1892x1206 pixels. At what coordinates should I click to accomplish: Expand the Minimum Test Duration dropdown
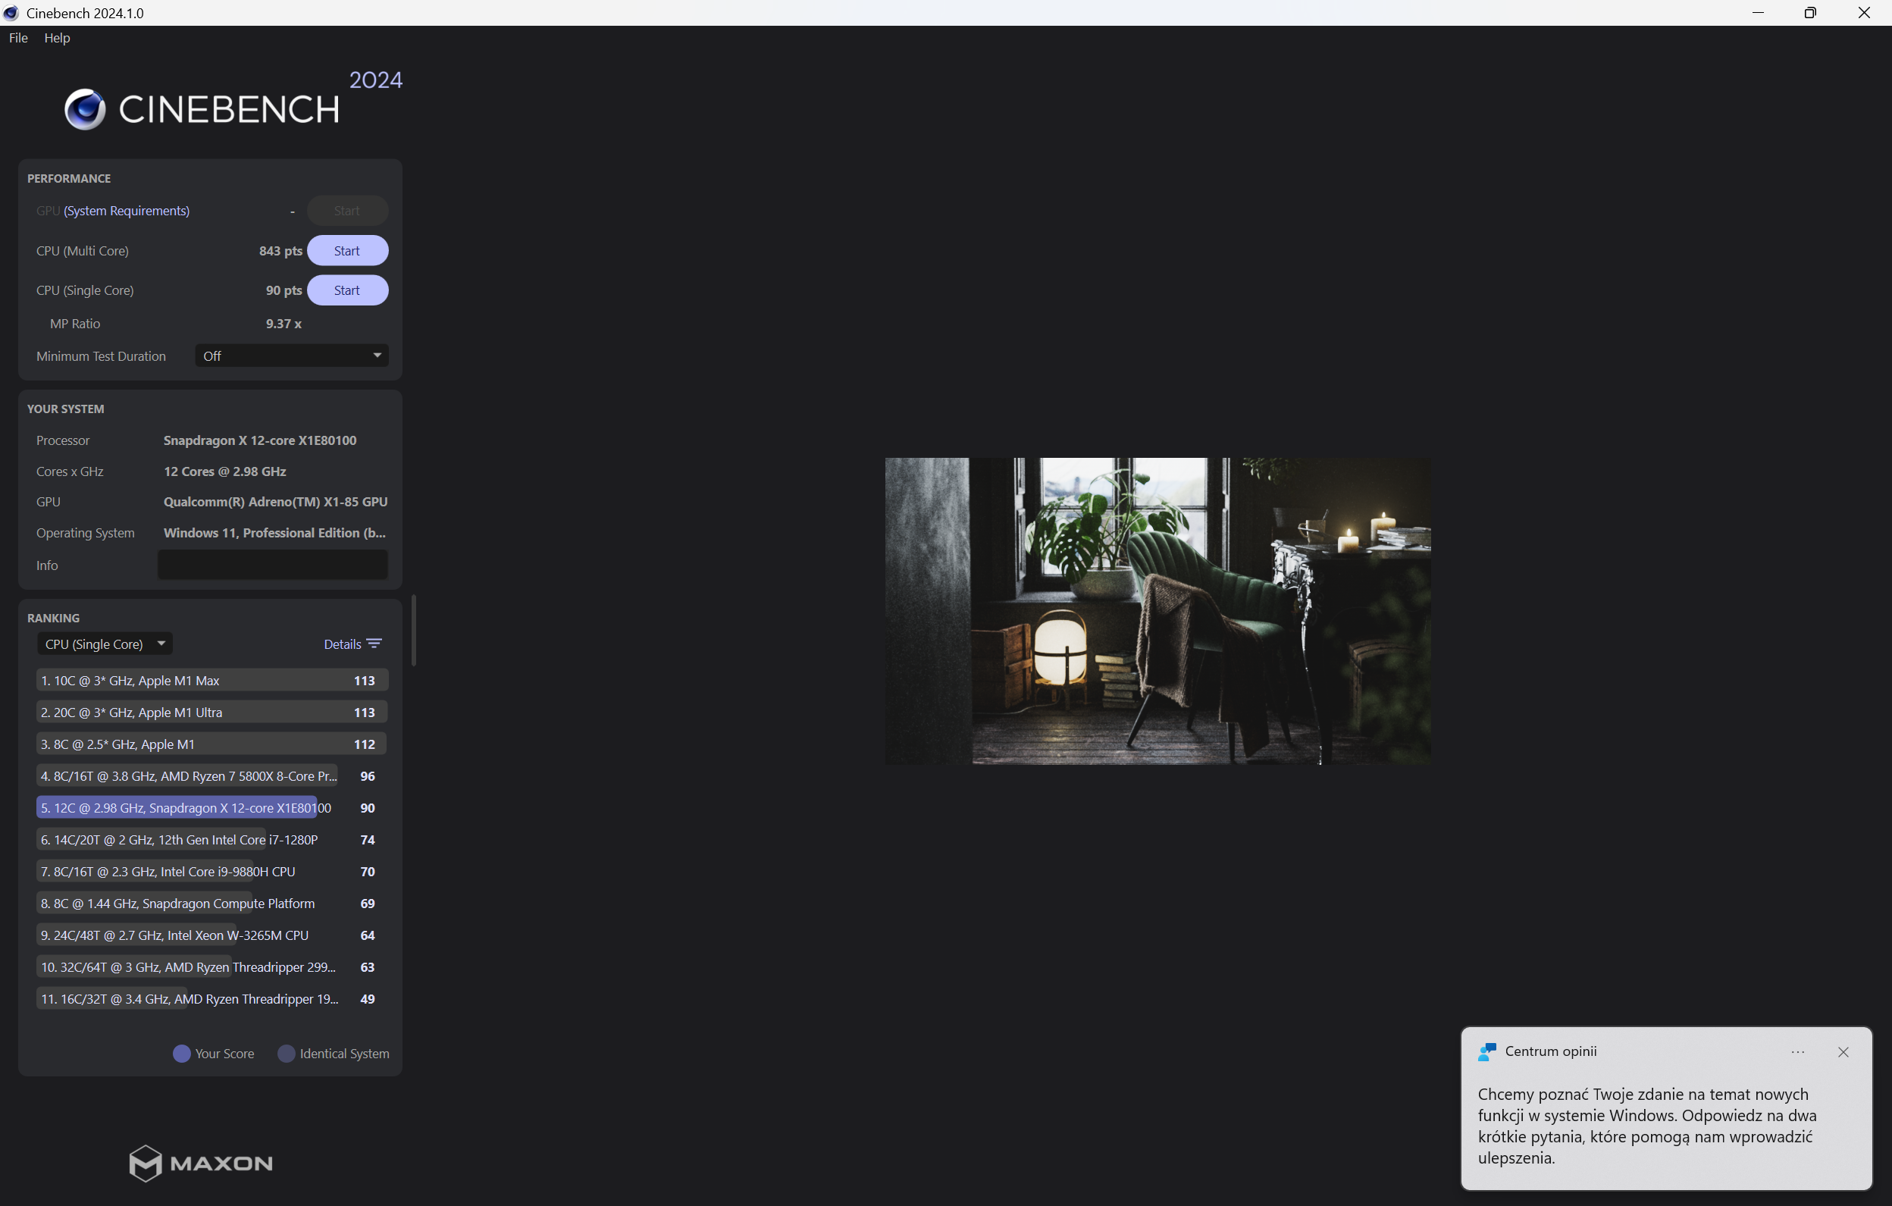tap(292, 356)
